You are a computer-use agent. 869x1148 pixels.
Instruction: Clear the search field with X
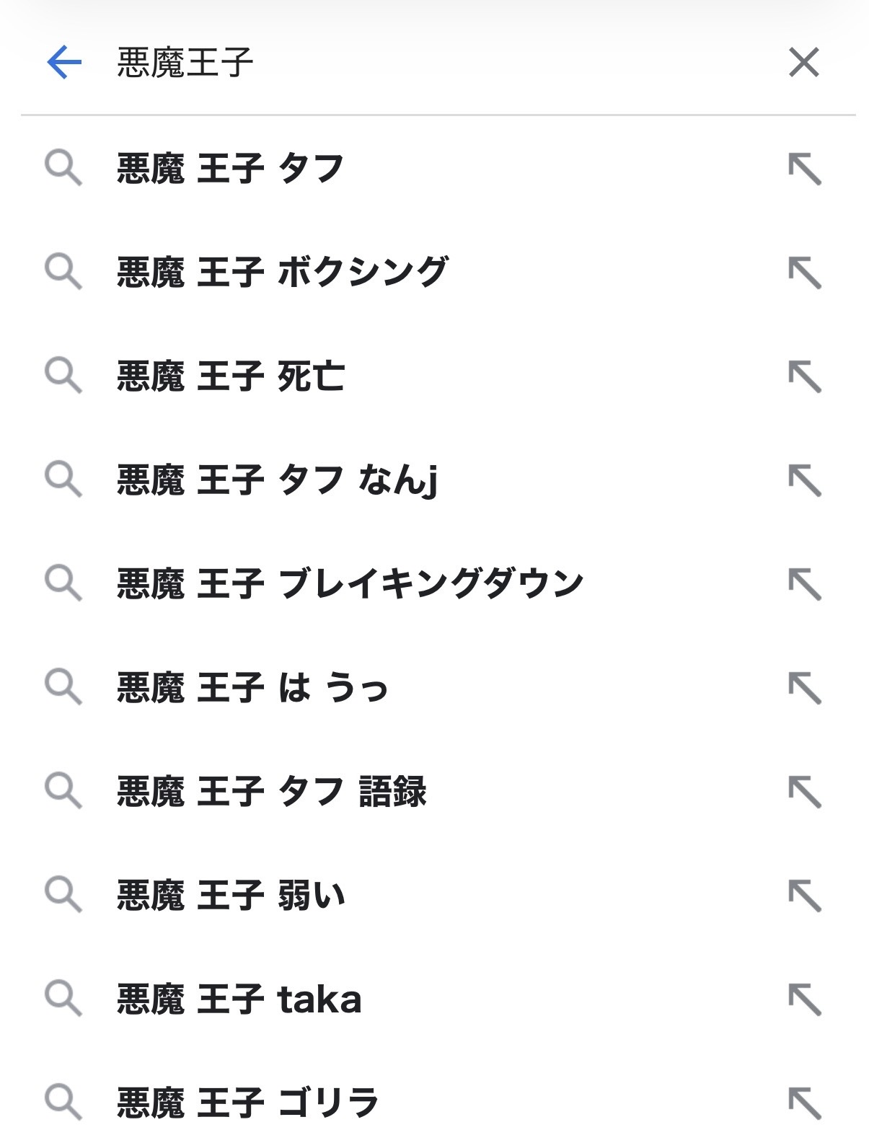[803, 62]
